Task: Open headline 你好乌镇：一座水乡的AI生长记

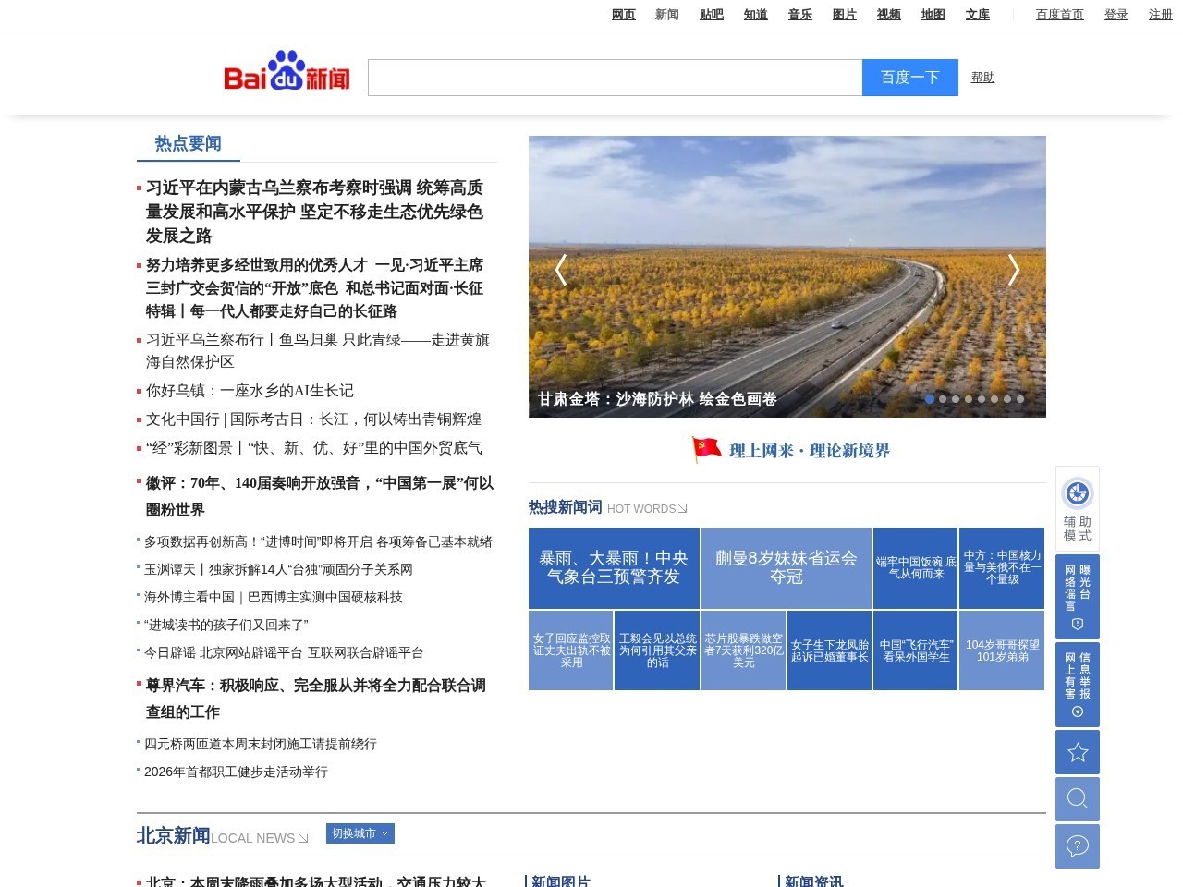Action: pos(250,391)
